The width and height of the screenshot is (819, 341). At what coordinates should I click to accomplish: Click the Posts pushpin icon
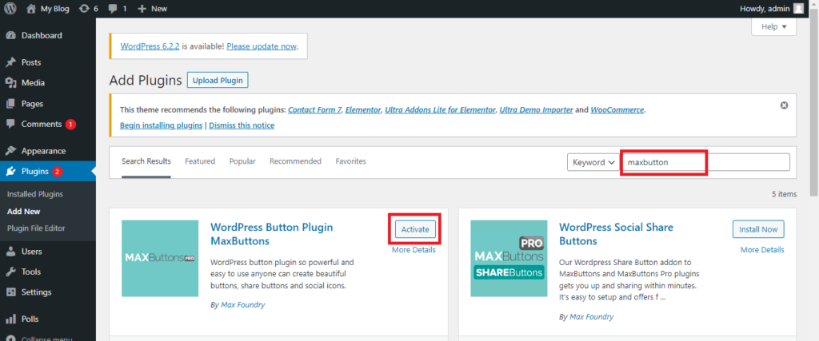(x=10, y=62)
